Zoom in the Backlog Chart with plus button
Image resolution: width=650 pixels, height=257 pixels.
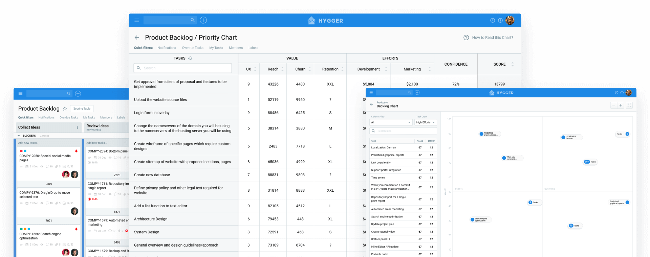click(621, 106)
